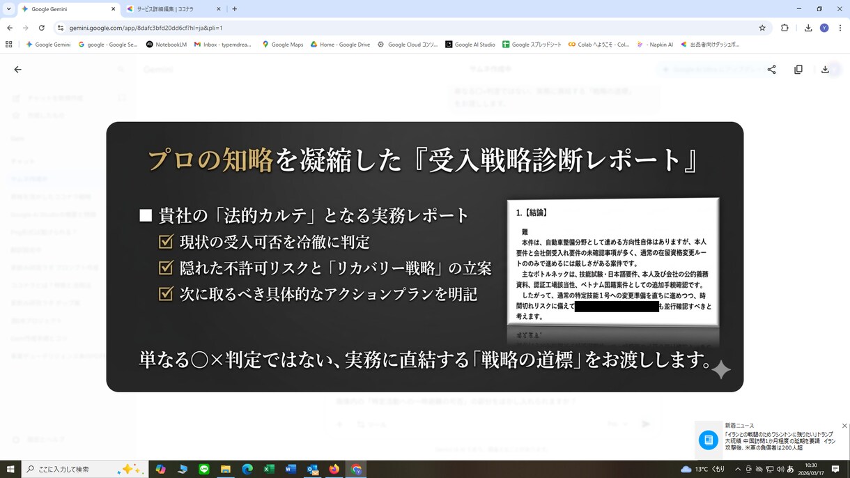The width and height of the screenshot is (850, 478).
Task: Open the Windows Start menu
Action: (10, 469)
